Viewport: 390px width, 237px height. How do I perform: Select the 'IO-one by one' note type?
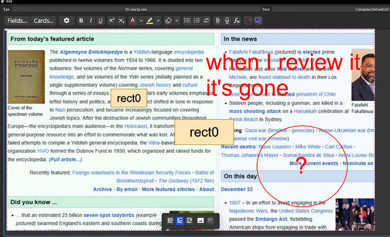click(x=136, y=9)
